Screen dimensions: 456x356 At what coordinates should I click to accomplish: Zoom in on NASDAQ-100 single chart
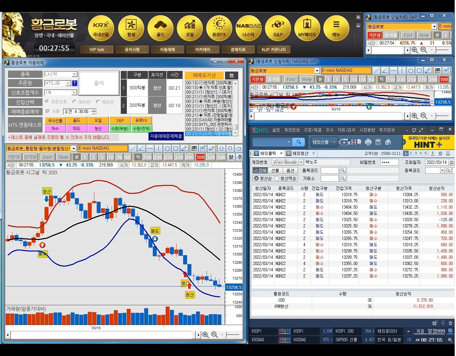click(x=415, y=116)
